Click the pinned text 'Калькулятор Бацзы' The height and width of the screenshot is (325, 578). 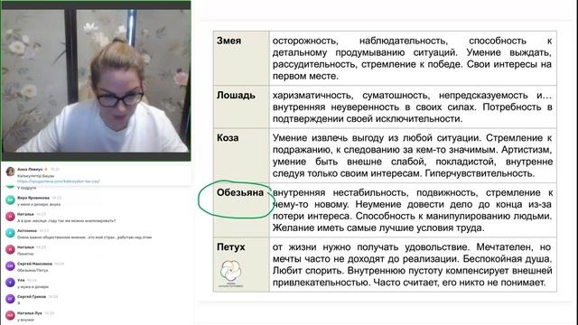click(35, 176)
